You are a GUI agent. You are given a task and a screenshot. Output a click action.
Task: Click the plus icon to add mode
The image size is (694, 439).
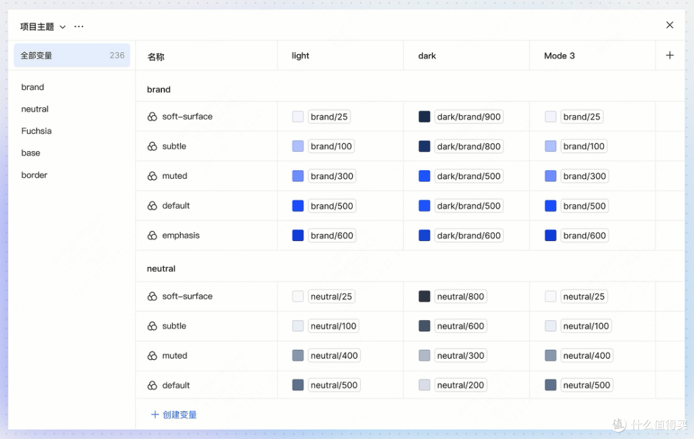coord(670,55)
